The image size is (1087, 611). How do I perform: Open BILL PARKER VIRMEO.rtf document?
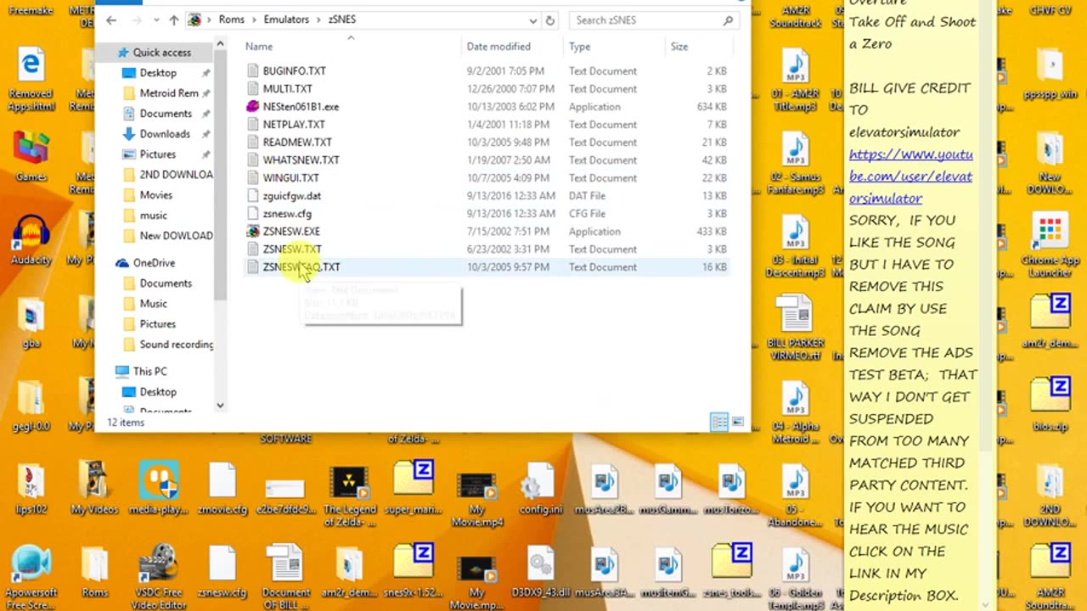(795, 328)
